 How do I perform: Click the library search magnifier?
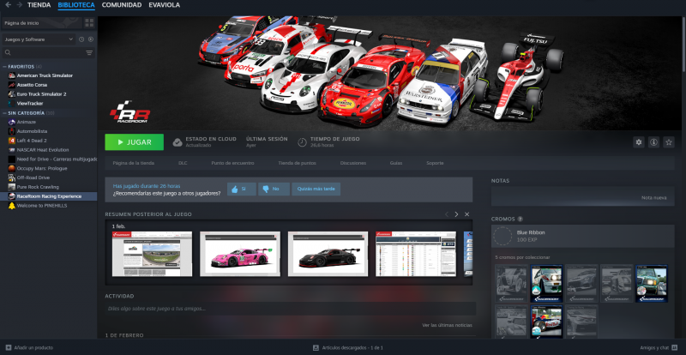pyautogui.click(x=8, y=53)
